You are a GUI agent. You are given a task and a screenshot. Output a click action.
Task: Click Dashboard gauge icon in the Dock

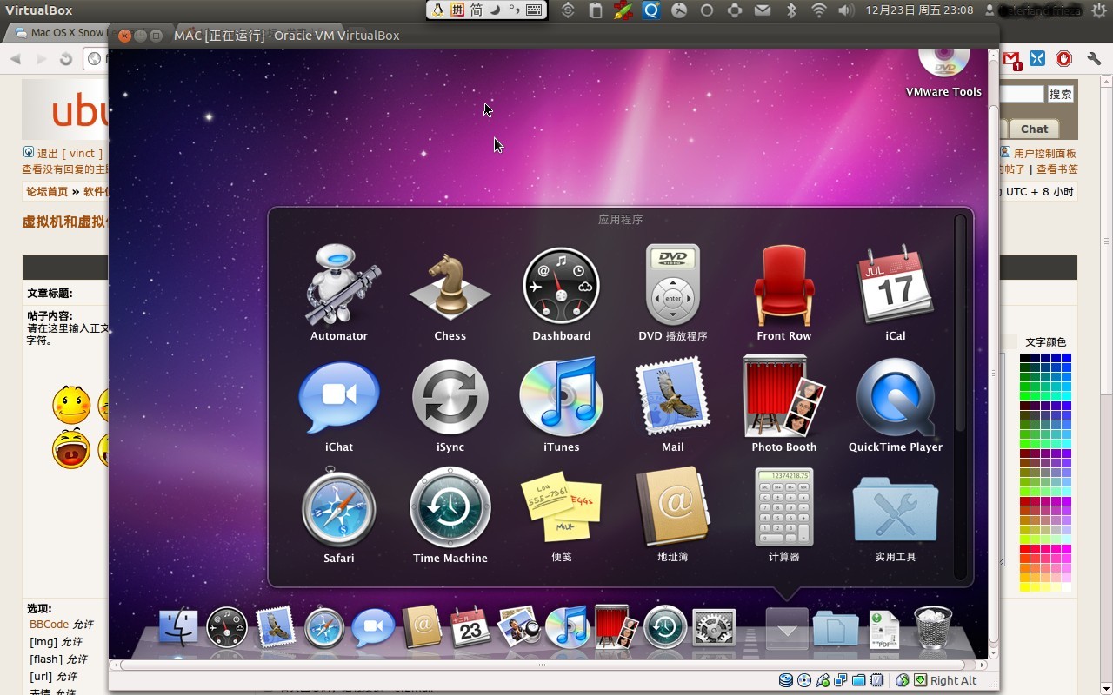227,627
